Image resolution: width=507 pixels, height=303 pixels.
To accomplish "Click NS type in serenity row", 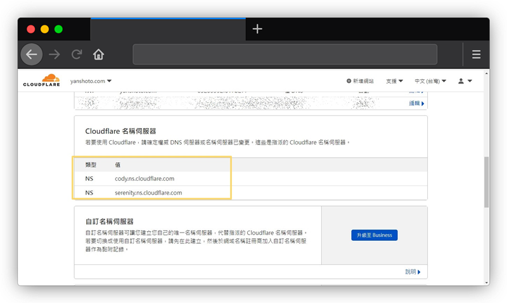I will tap(89, 193).
